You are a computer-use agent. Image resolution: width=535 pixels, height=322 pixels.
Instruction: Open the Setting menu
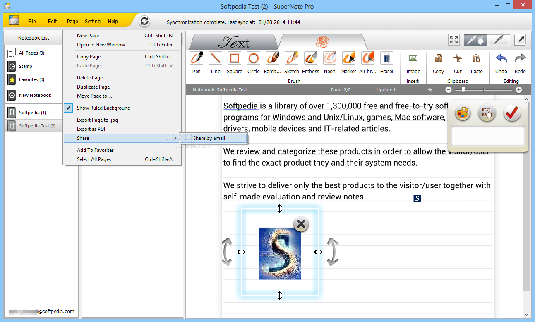pos(93,22)
